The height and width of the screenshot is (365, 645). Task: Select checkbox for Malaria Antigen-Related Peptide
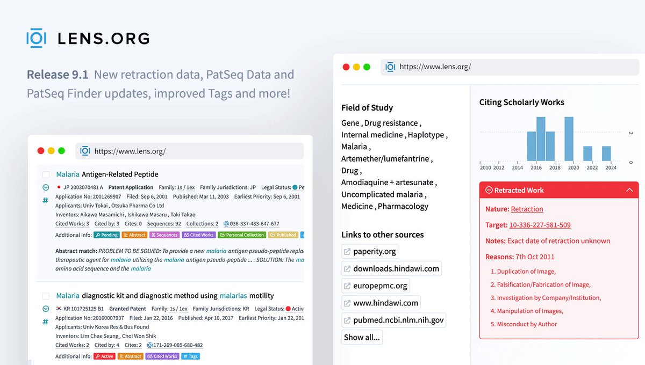click(46, 174)
